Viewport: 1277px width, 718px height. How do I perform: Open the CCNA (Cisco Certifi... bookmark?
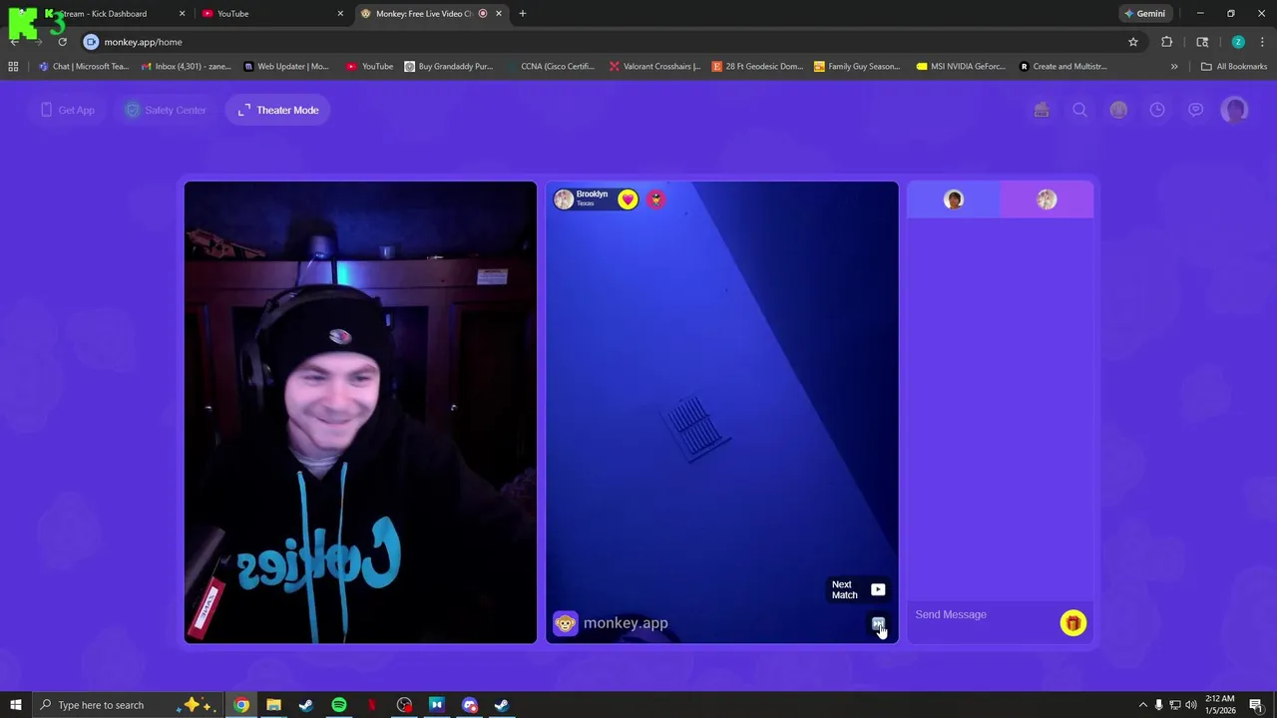coord(551,67)
